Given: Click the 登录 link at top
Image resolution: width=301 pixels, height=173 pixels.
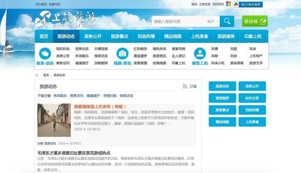Looking at the screenshot, I should pyautogui.click(x=194, y=4).
